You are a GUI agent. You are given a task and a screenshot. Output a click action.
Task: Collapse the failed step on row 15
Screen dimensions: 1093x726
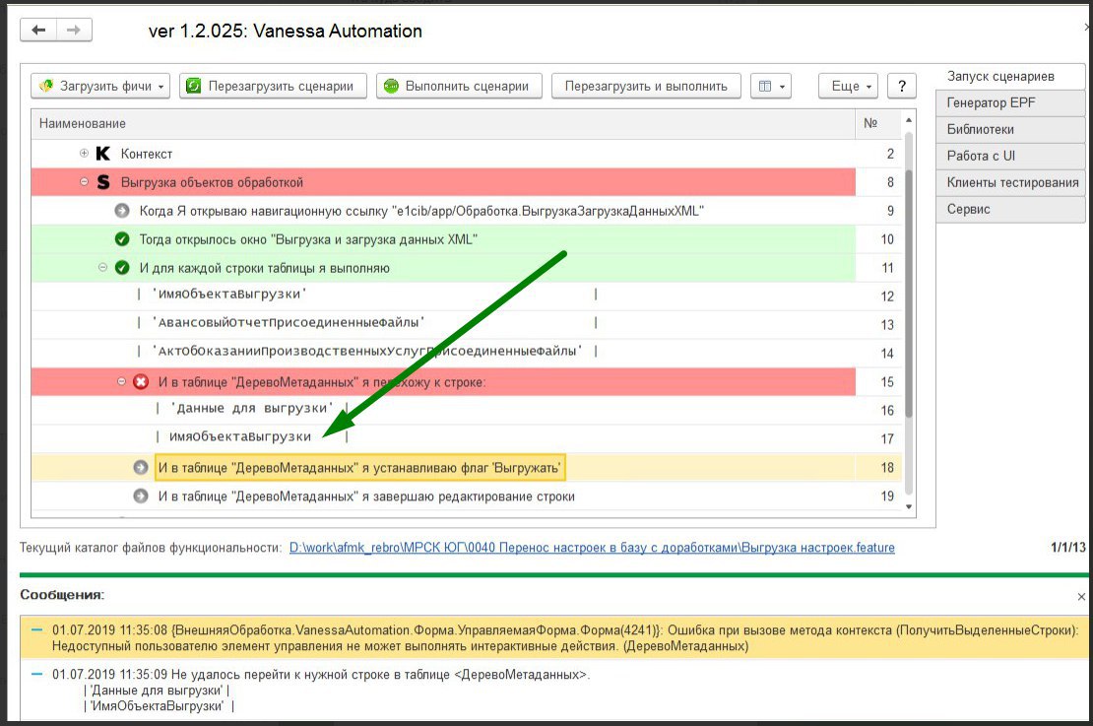[121, 381]
